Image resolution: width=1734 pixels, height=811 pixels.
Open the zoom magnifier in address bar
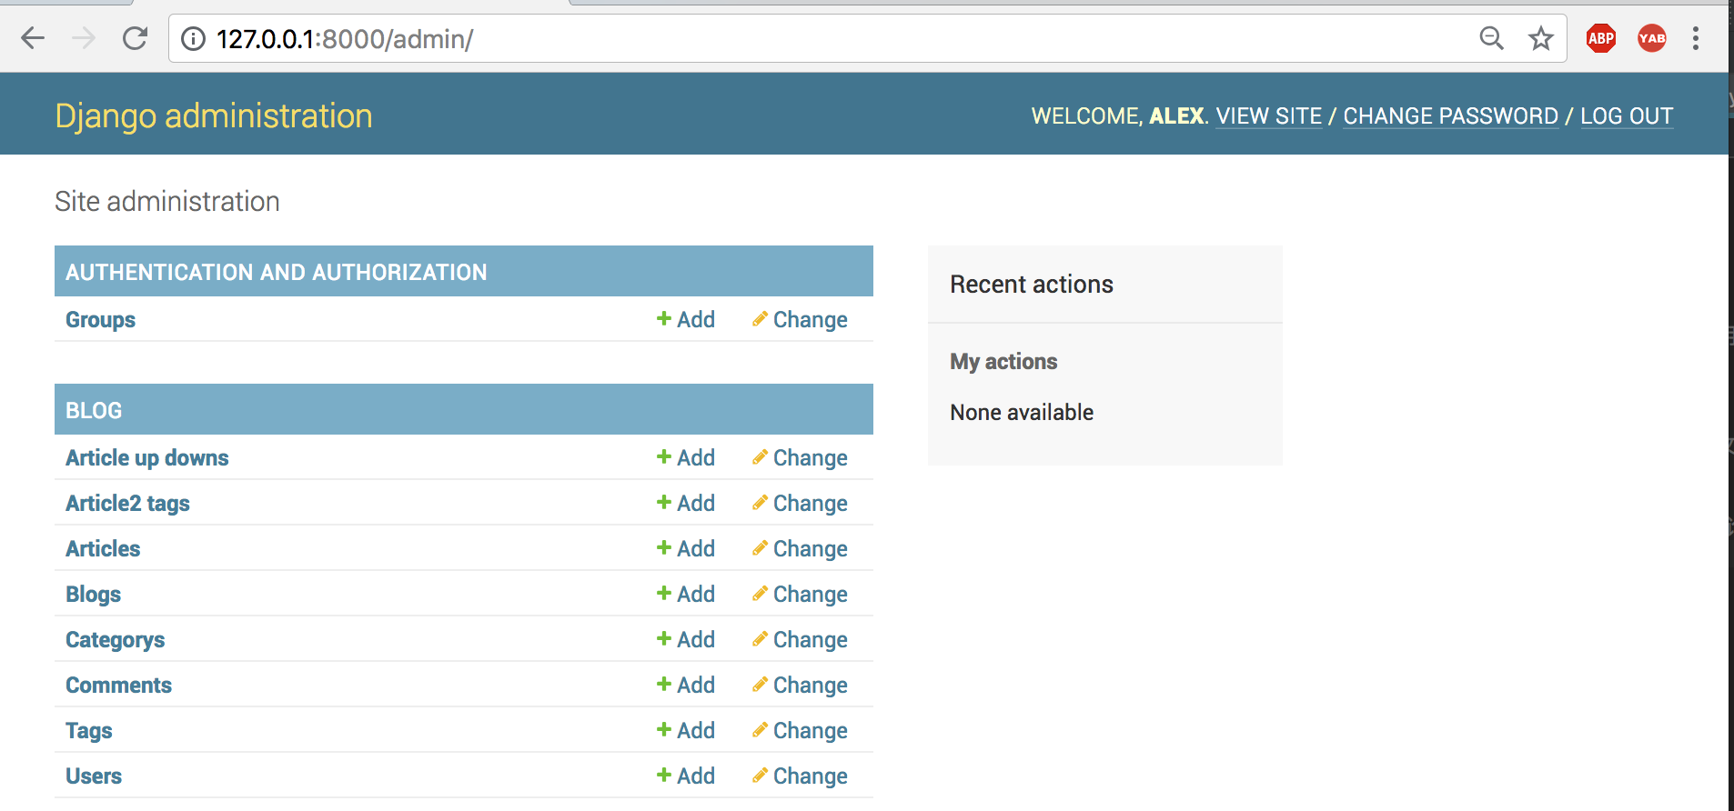point(1491,38)
